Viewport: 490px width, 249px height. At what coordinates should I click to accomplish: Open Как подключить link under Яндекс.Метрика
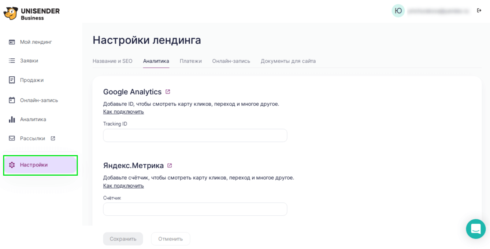(x=123, y=186)
